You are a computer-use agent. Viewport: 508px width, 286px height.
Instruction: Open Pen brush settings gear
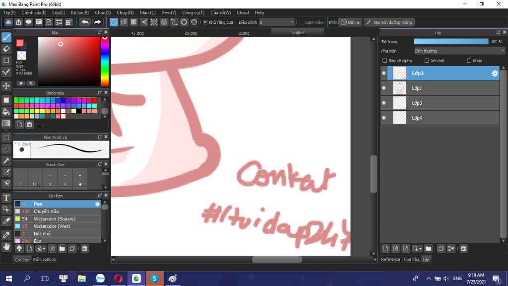click(x=97, y=204)
